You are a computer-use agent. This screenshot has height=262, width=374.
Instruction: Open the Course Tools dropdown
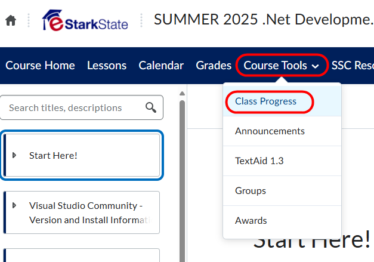coord(282,66)
